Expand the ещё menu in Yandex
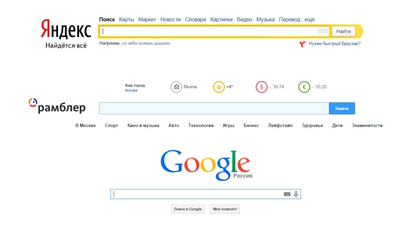Screen dimensions: 400x225 [310, 20]
